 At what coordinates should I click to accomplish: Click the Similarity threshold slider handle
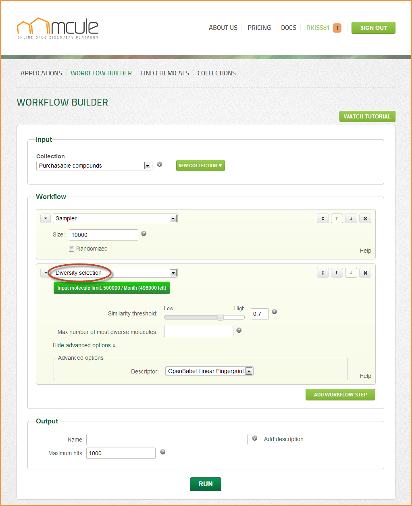click(221, 317)
